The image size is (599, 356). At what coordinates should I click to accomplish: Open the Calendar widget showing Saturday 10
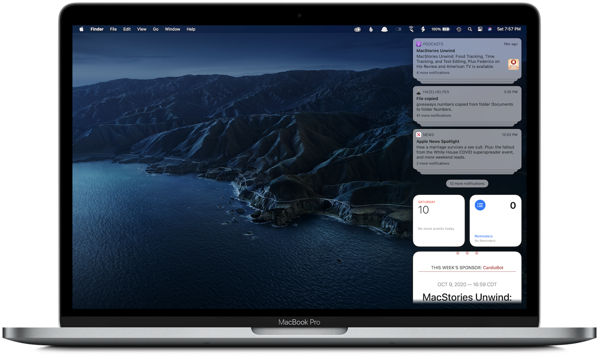(439, 221)
